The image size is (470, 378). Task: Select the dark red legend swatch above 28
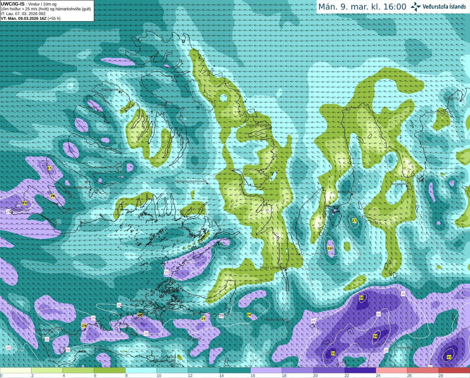pyautogui.click(x=454, y=370)
